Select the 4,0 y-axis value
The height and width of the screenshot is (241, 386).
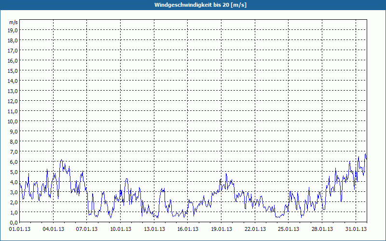(x=14, y=182)
